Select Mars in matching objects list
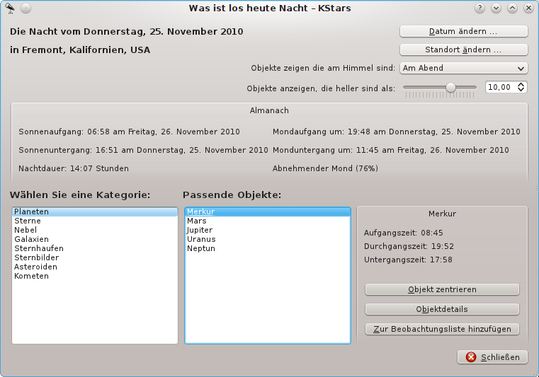This screenshot has height=377, width=539. 196,221
